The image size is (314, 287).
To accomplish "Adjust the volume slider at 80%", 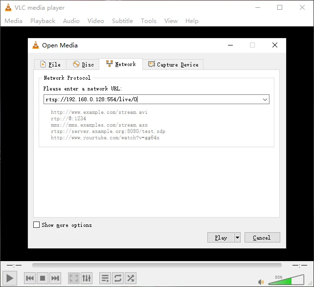I will [286, 280].
